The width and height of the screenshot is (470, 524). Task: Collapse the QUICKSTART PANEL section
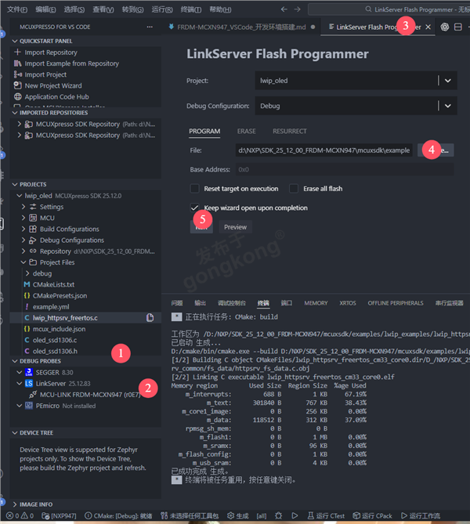(15, 41)
